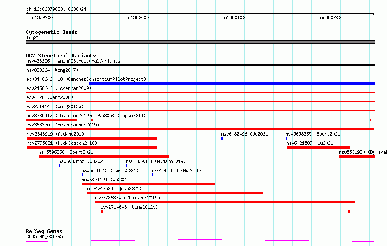The height and width of the screenshot is (246, 387).
Task: Click the nsv4332560 gnomADStructuralVariants label
Action: coord(74,61)
